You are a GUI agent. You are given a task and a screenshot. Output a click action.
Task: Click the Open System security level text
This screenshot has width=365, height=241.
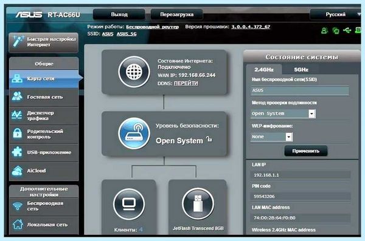point(179,141)
